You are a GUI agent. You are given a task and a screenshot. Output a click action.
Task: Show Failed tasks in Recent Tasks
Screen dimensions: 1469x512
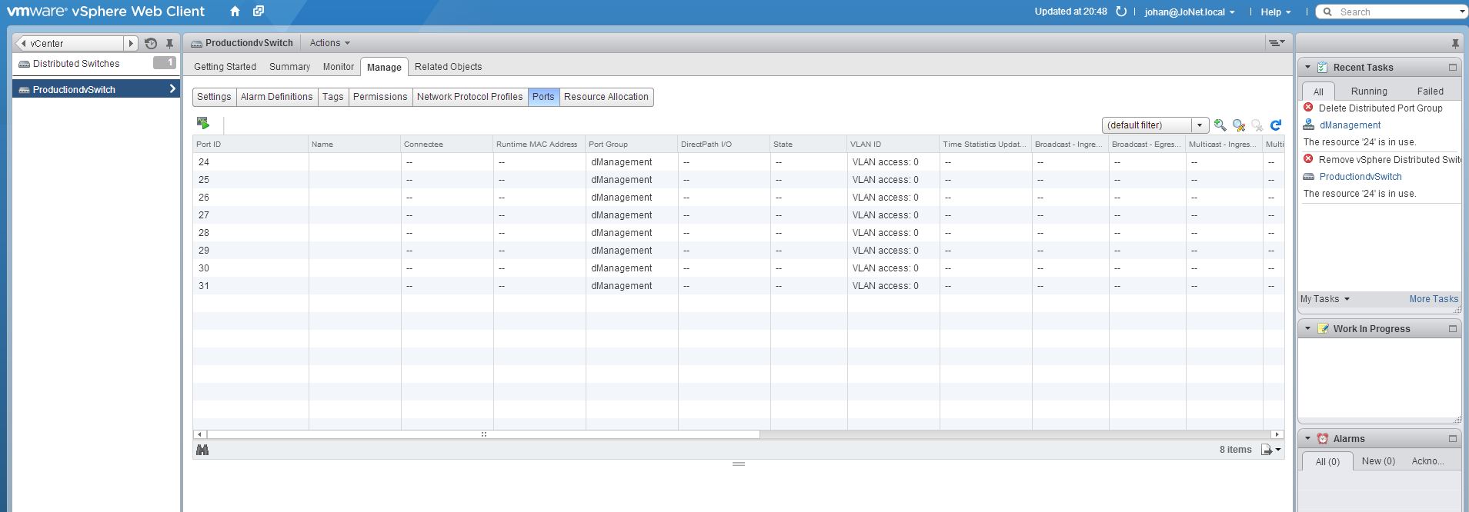pos(1431,91)
